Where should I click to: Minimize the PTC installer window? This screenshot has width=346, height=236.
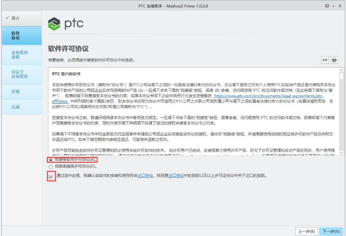click(334, 6)
